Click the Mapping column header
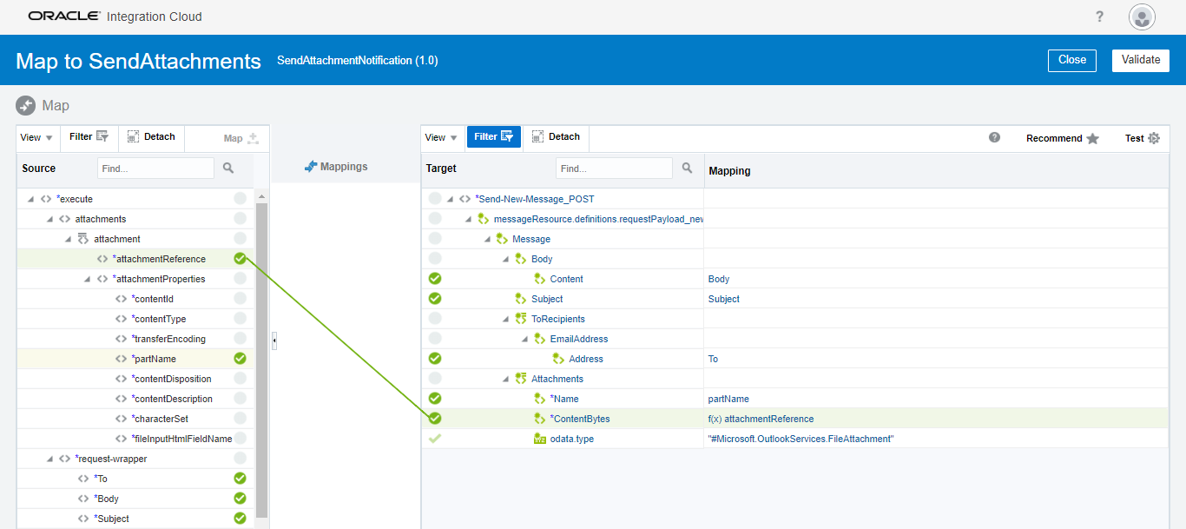Screen dimensions: 1186x529 [x=729, y=171]
